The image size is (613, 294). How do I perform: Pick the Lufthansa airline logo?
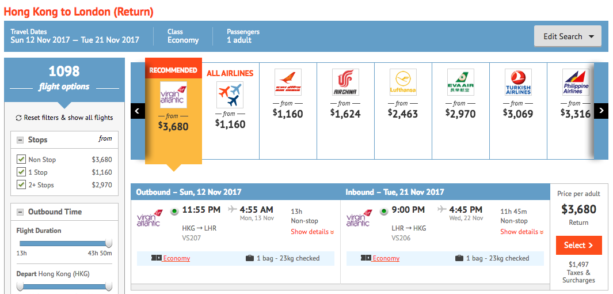pyautogui.click(x=403, y=82)
